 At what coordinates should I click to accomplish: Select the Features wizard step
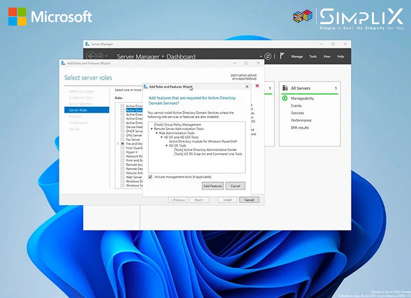point(75,116)
